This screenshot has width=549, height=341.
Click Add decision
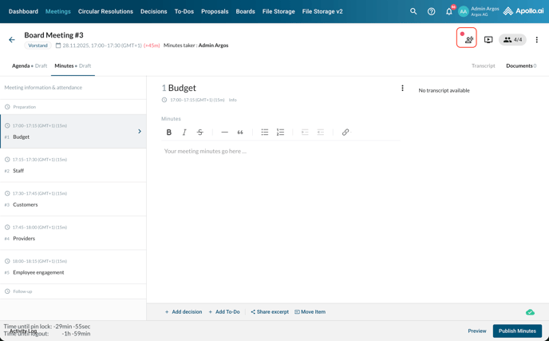click(184, 312)
